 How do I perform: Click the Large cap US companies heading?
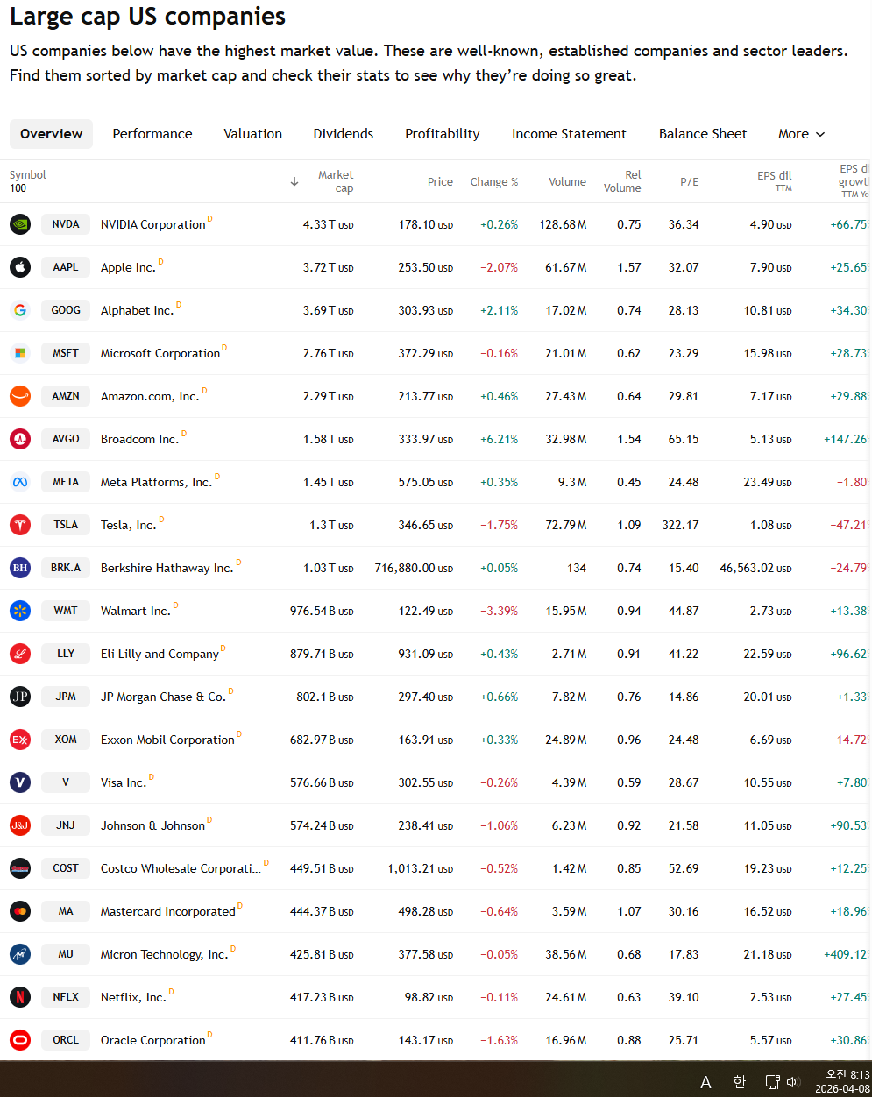[x=147, y=16]
